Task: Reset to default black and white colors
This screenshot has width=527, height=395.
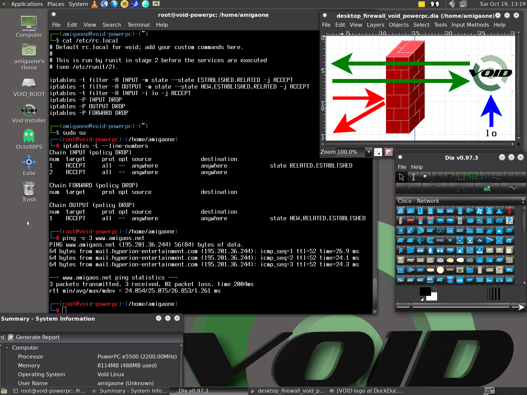Action: pyautogui.click(x=422, y=299)
